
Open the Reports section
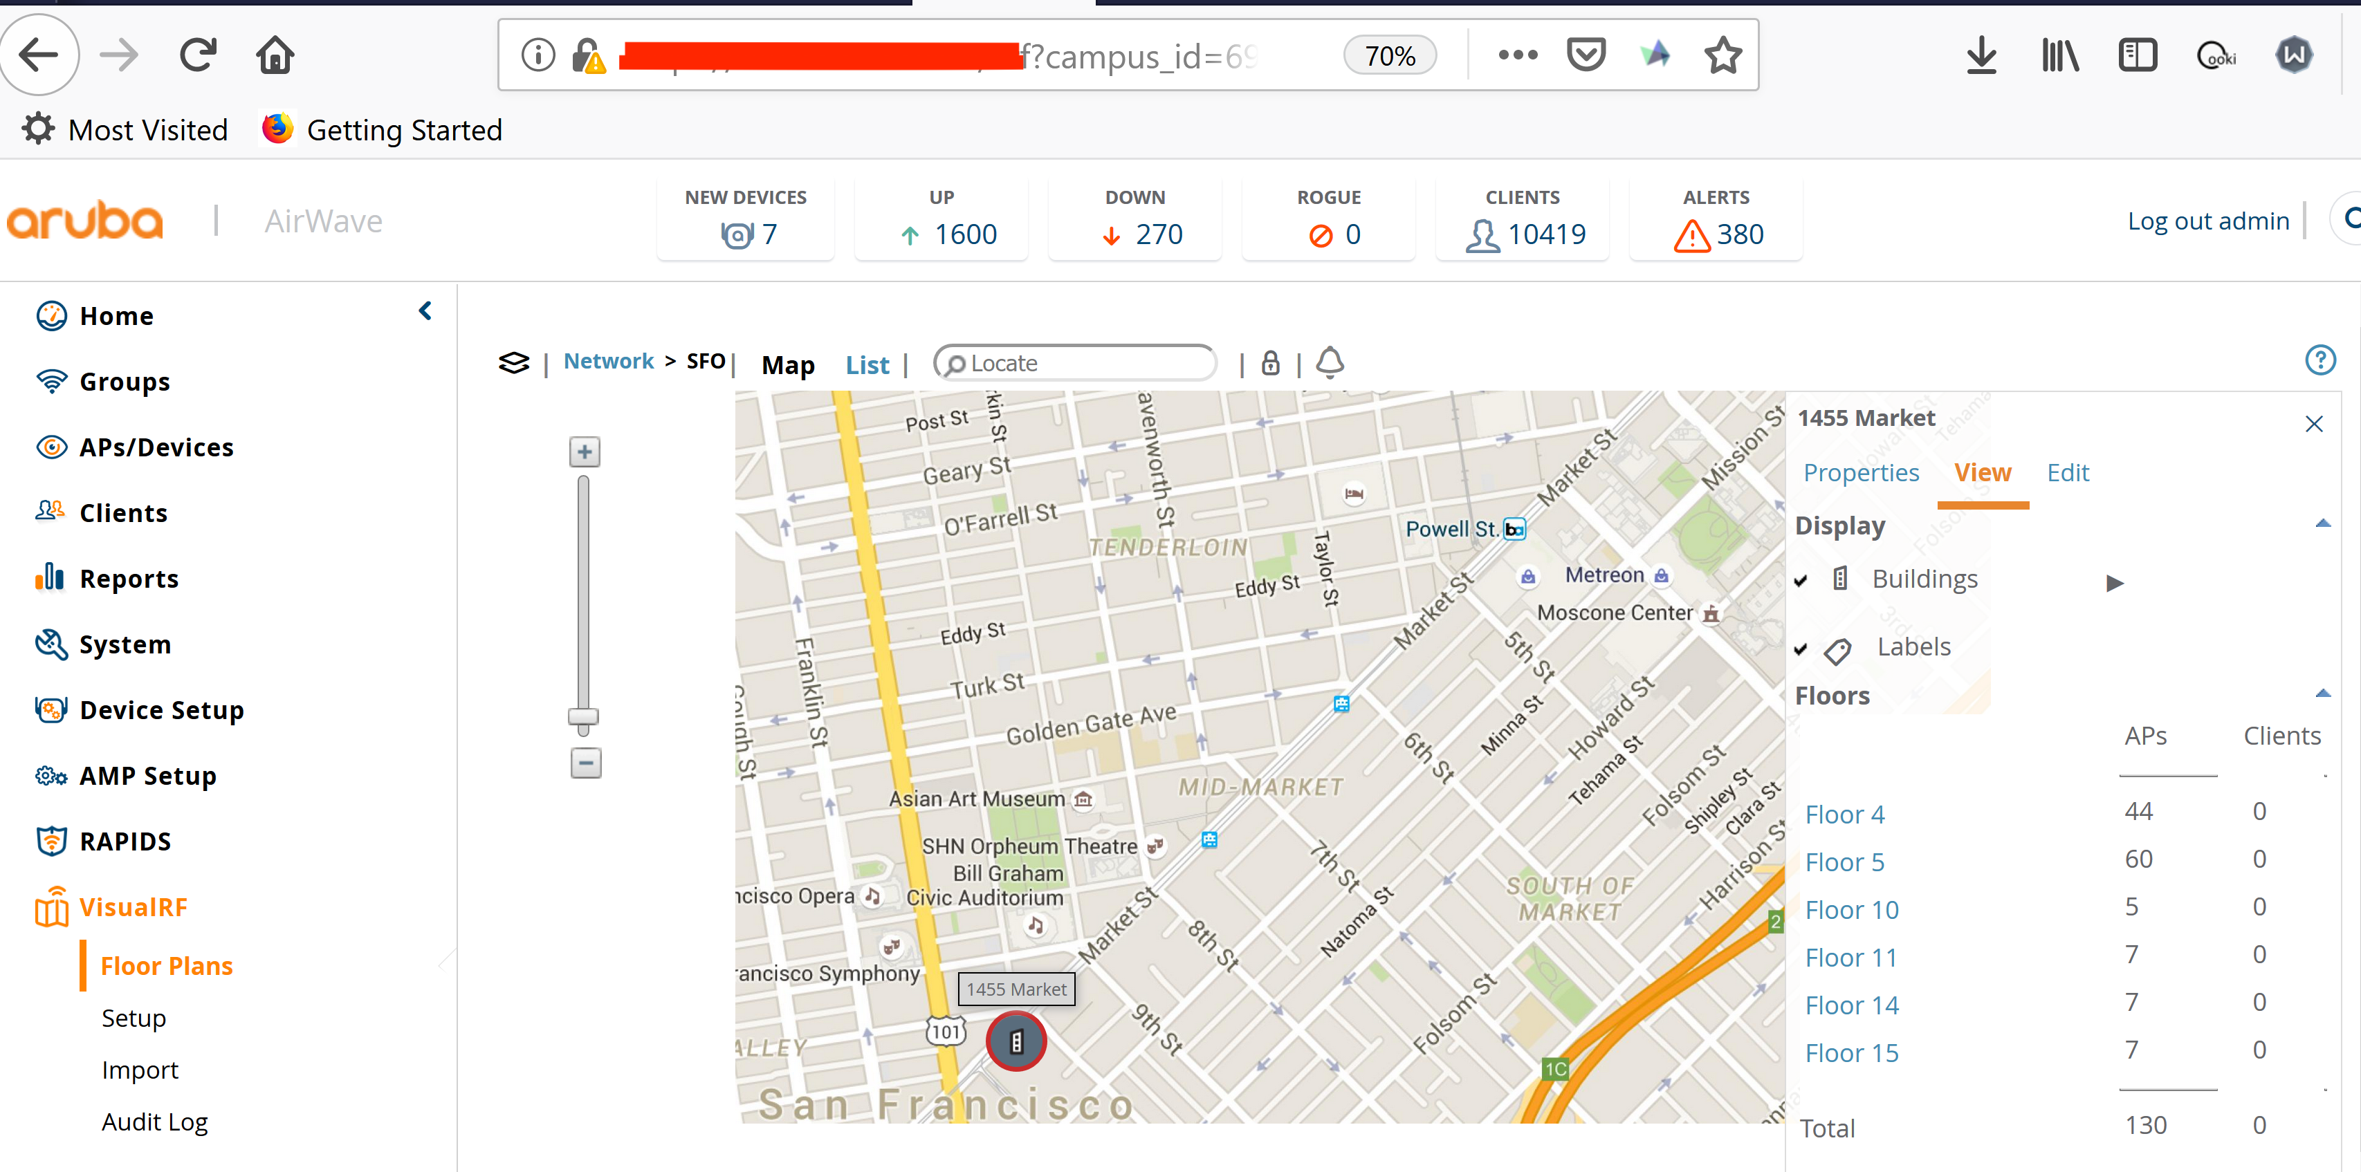128,579
